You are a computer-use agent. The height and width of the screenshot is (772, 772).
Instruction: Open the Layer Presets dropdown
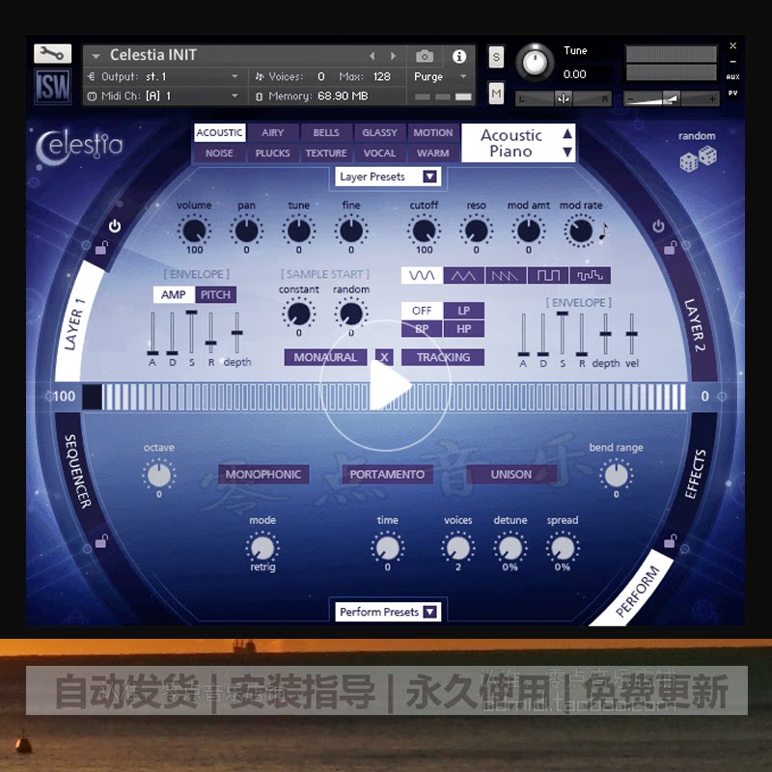click(386, 177)
